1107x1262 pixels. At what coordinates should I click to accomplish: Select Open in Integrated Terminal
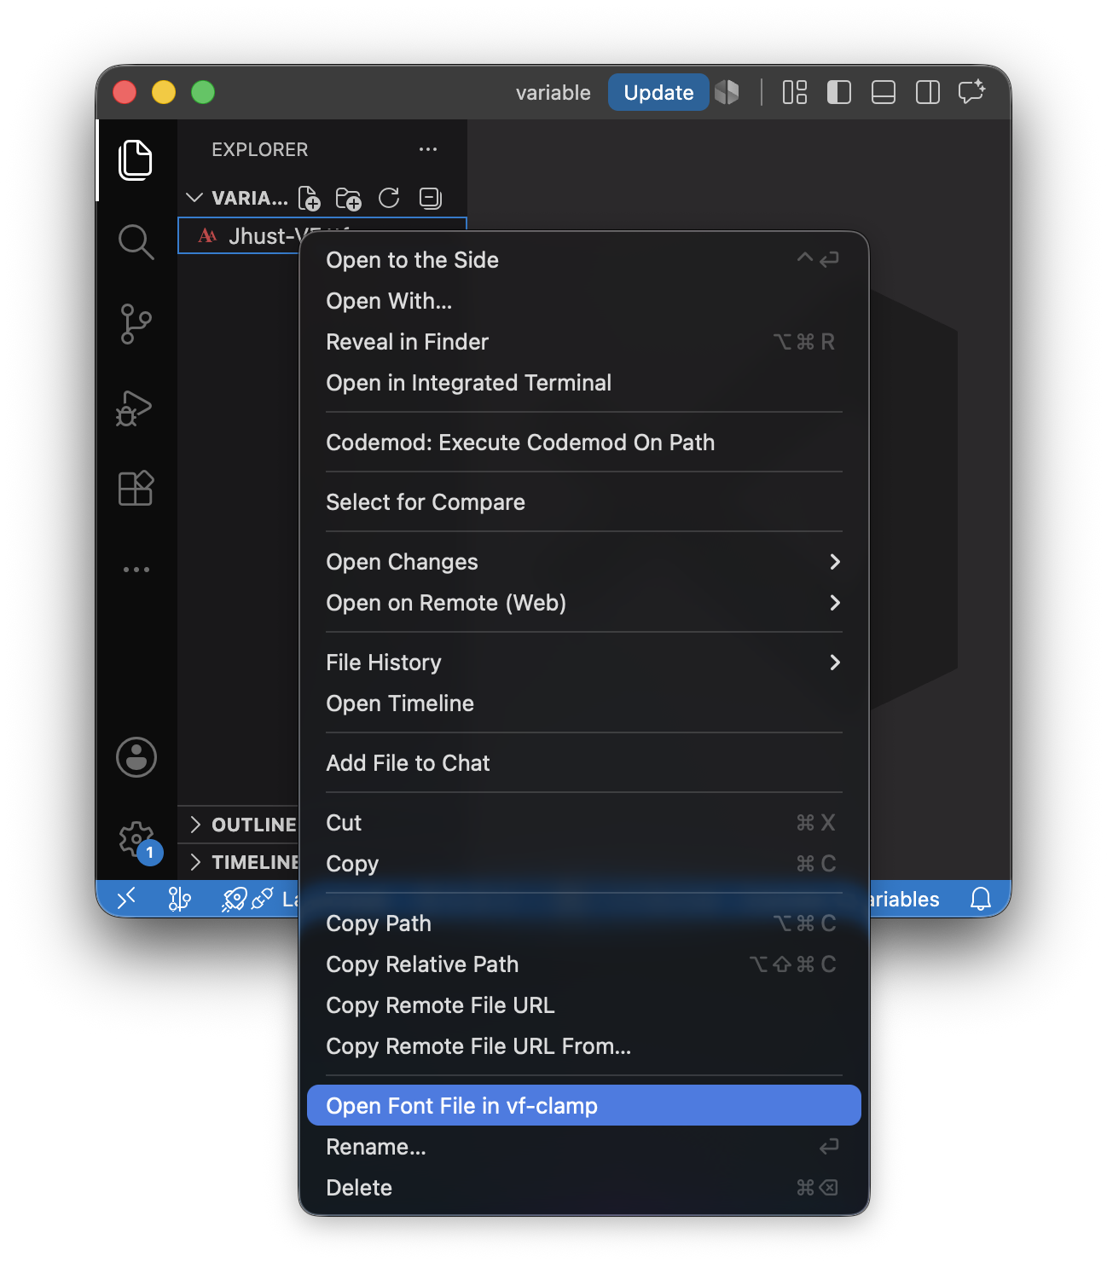[x=584, y=382]
